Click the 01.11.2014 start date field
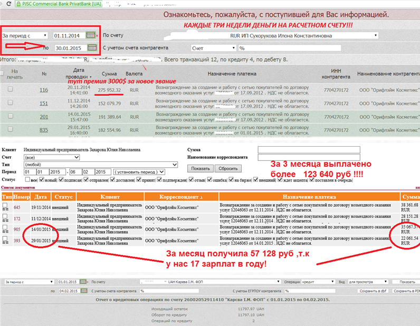Viewport: 420px width, 326px height. click(69, 35)
